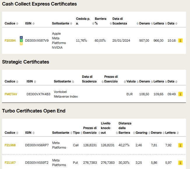Sort Cash Collect by Data di Scadenza
The width and height of the screenshot is (190, 169).
click(138, 24)
